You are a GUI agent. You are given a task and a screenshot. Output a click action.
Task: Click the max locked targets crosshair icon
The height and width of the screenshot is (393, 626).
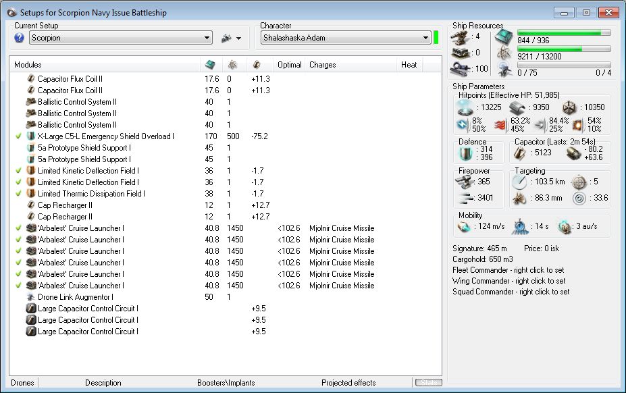tap(579, 182)
